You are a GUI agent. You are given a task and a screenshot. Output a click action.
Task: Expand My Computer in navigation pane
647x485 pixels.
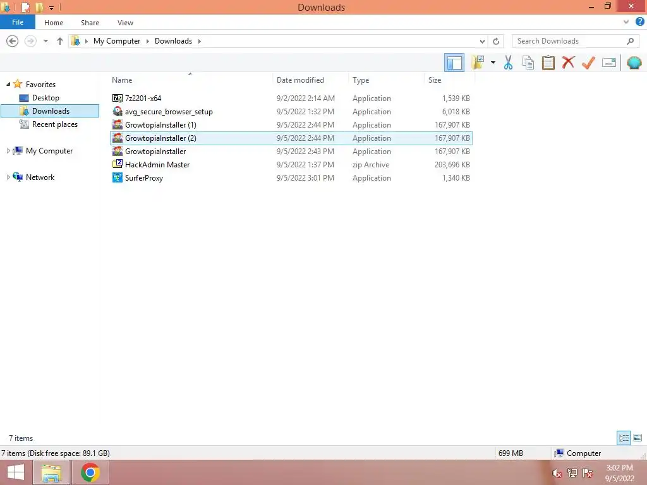[x=8, y=151]
